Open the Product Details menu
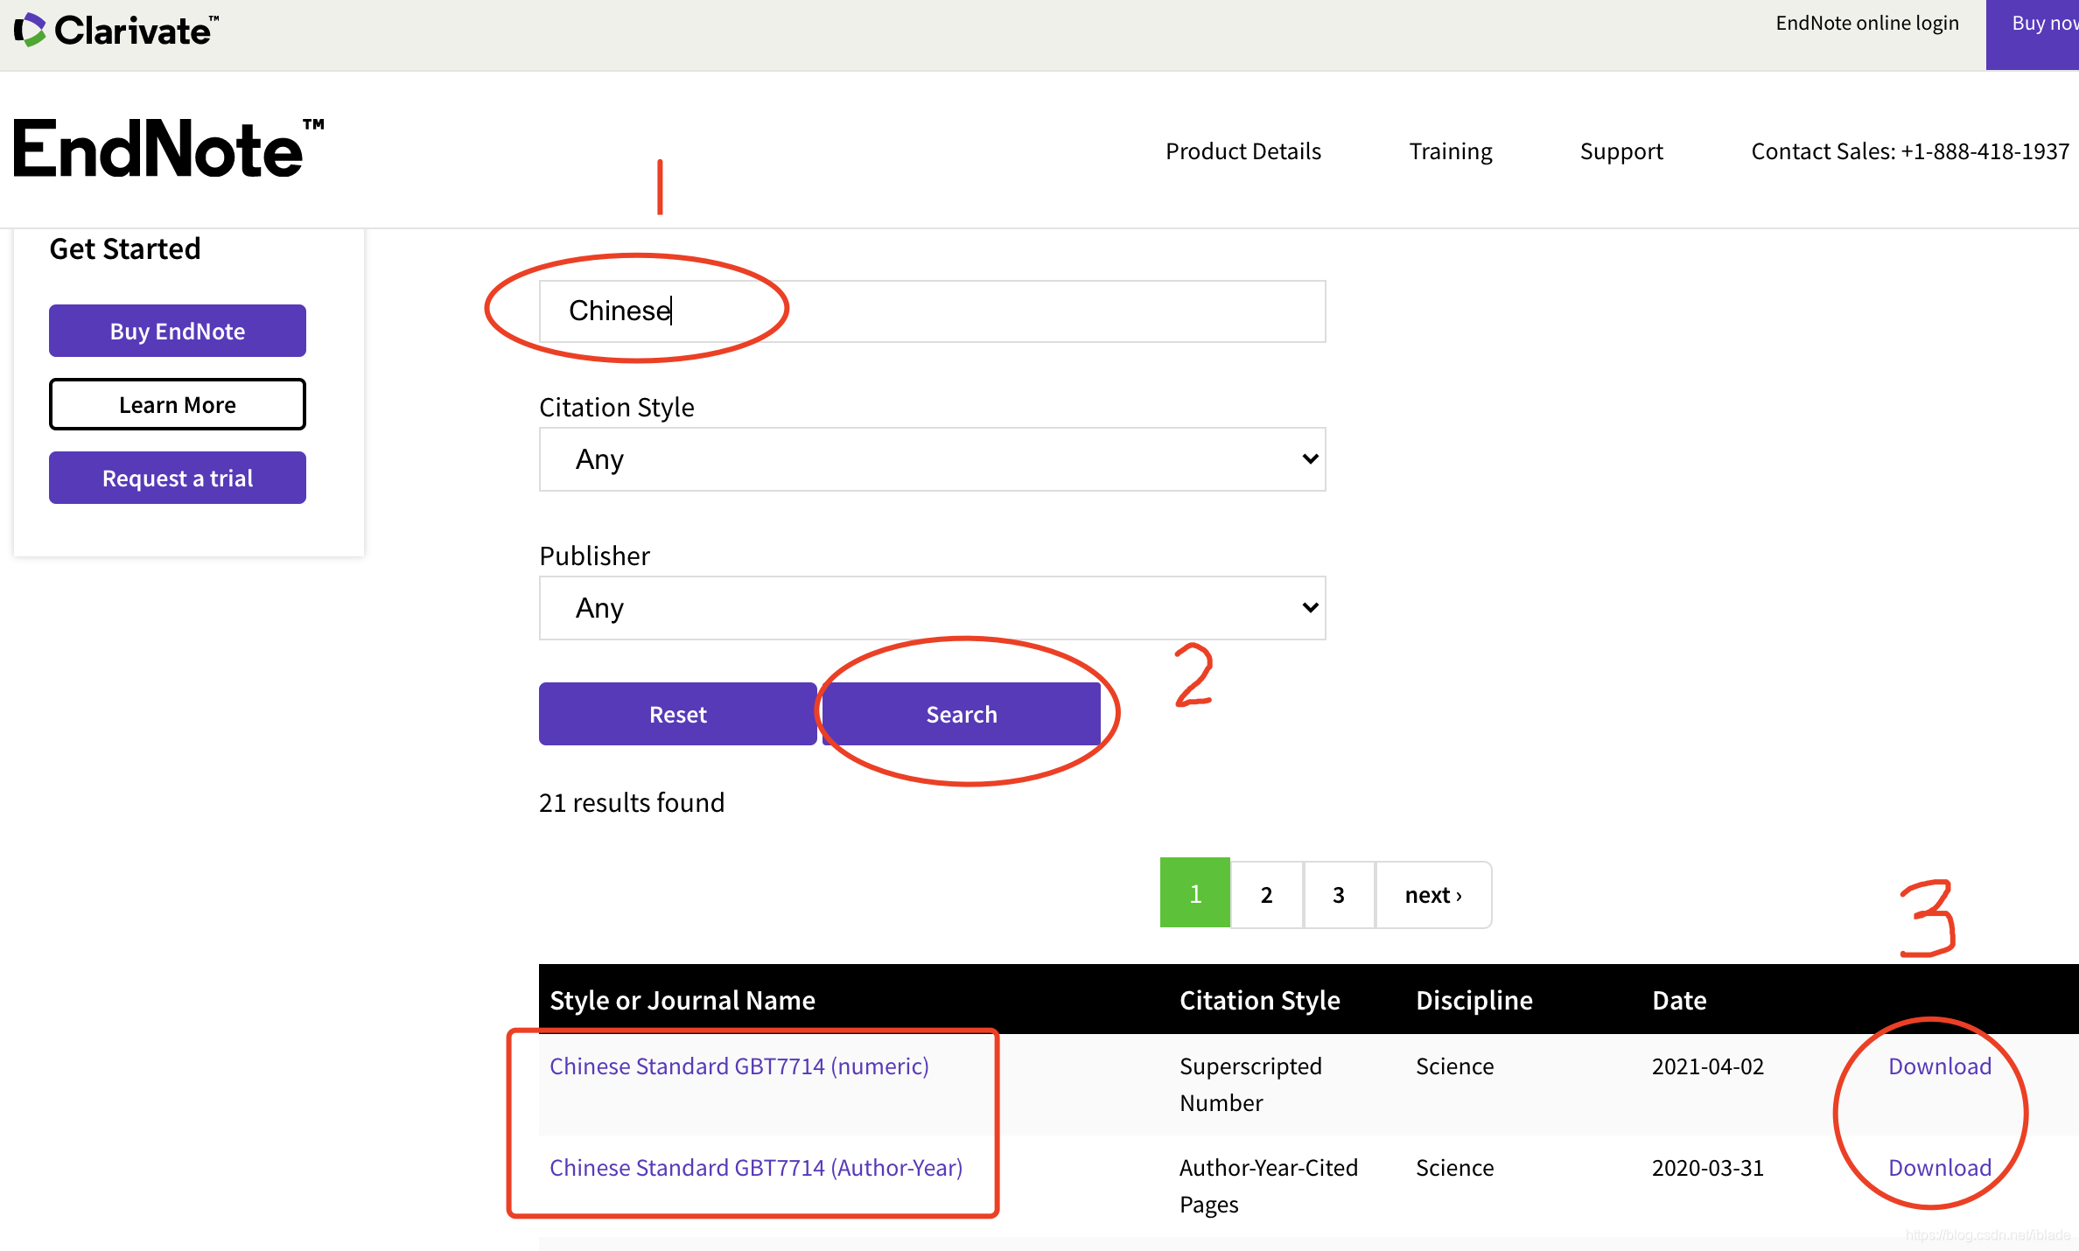2079x1251 pixels. click(1242, 151)
